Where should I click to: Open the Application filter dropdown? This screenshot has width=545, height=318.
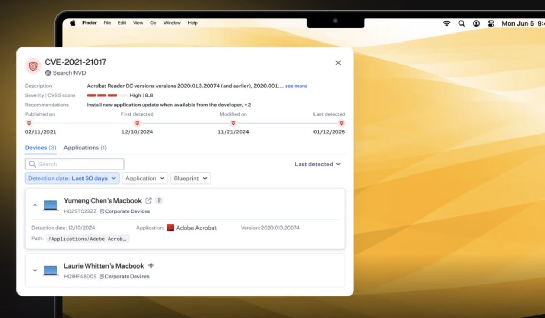(145, 178)
